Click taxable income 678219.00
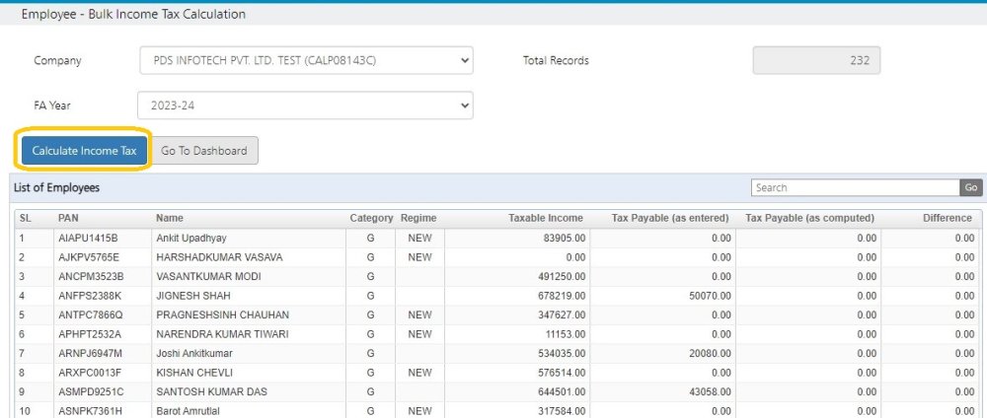Viewport: 987px width, 418px height. 562,296
